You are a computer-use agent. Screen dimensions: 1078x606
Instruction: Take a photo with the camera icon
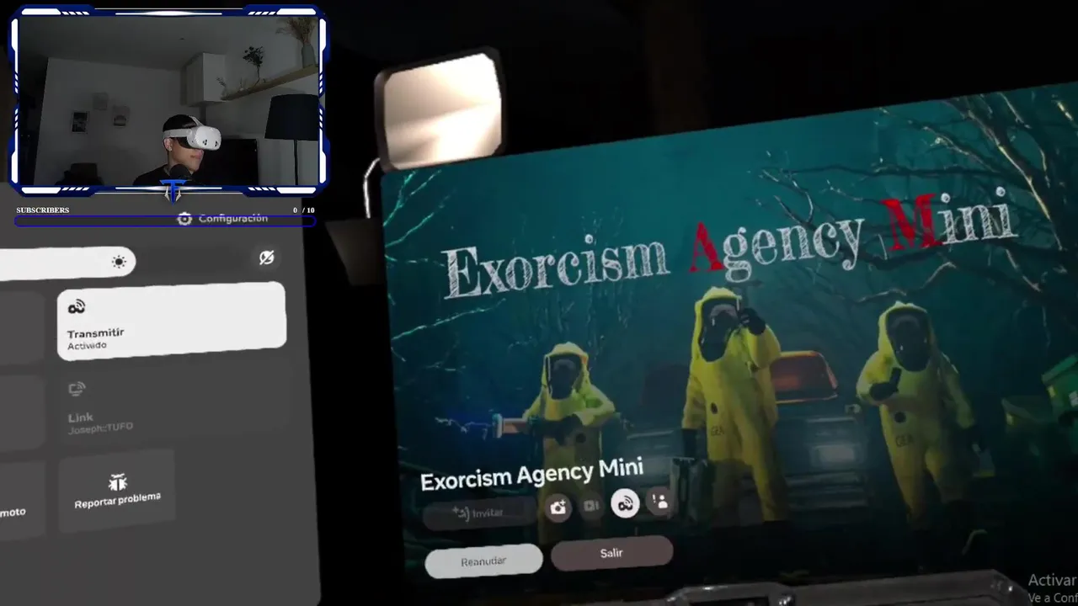[558, 508]
